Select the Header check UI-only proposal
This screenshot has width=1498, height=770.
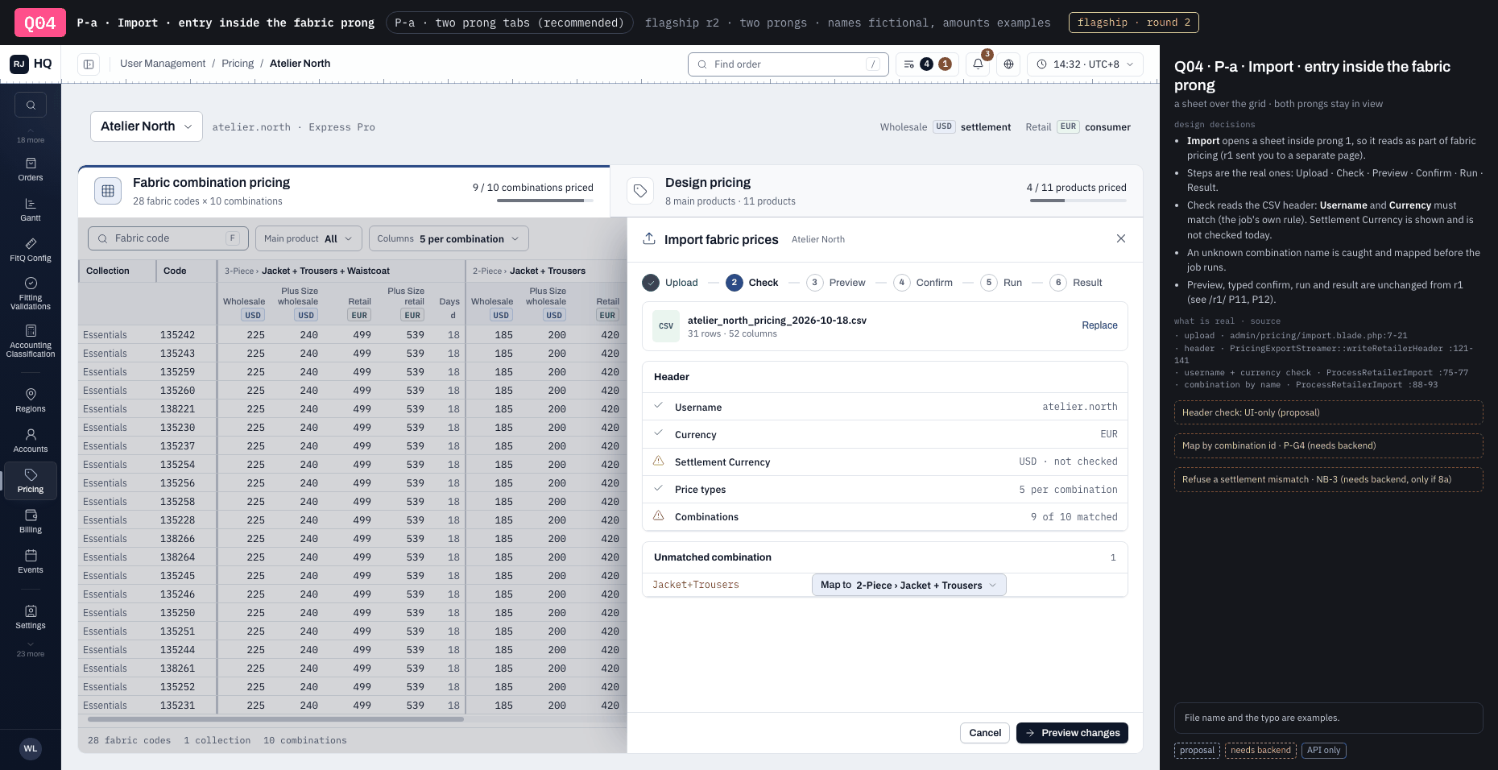[1329, 412]
